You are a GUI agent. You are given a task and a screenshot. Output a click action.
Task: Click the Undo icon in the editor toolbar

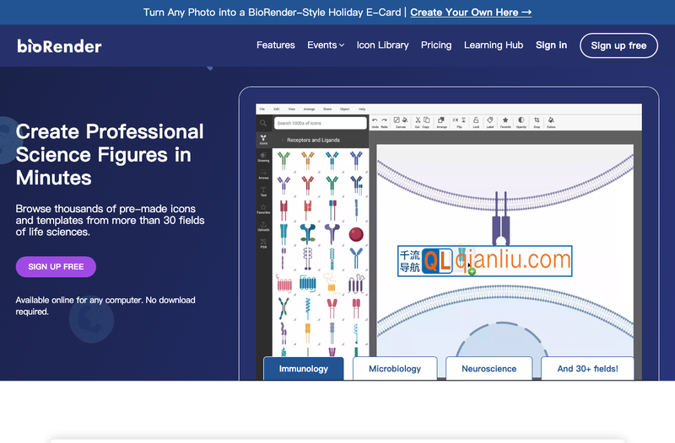(x=375, y=120)
